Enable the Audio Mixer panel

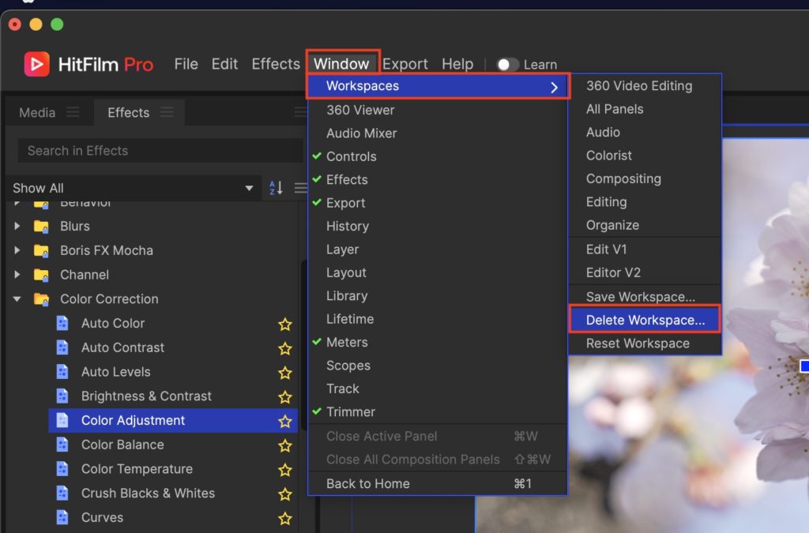pos(438,133)
